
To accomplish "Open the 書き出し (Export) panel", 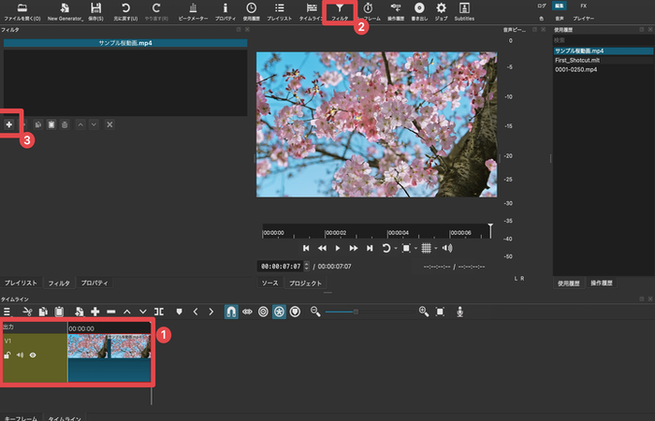I will (419, 11).
